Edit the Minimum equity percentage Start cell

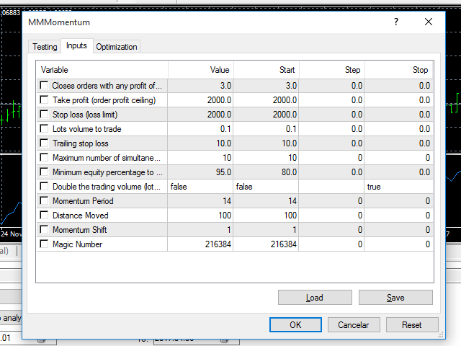tap(267, 172)
